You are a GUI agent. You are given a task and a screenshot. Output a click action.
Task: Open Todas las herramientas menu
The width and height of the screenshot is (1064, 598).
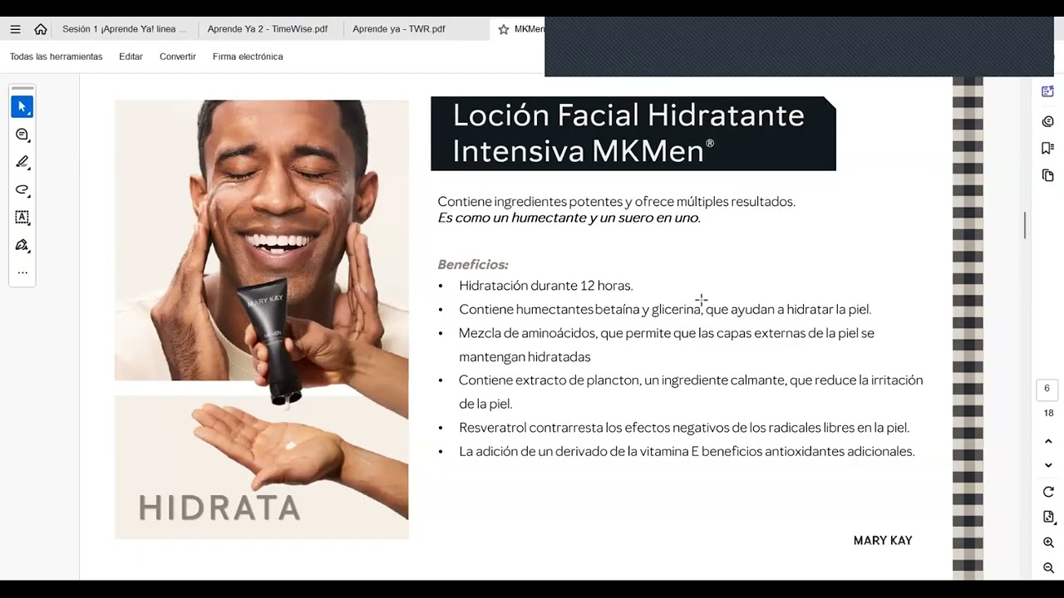click(56, 56)
